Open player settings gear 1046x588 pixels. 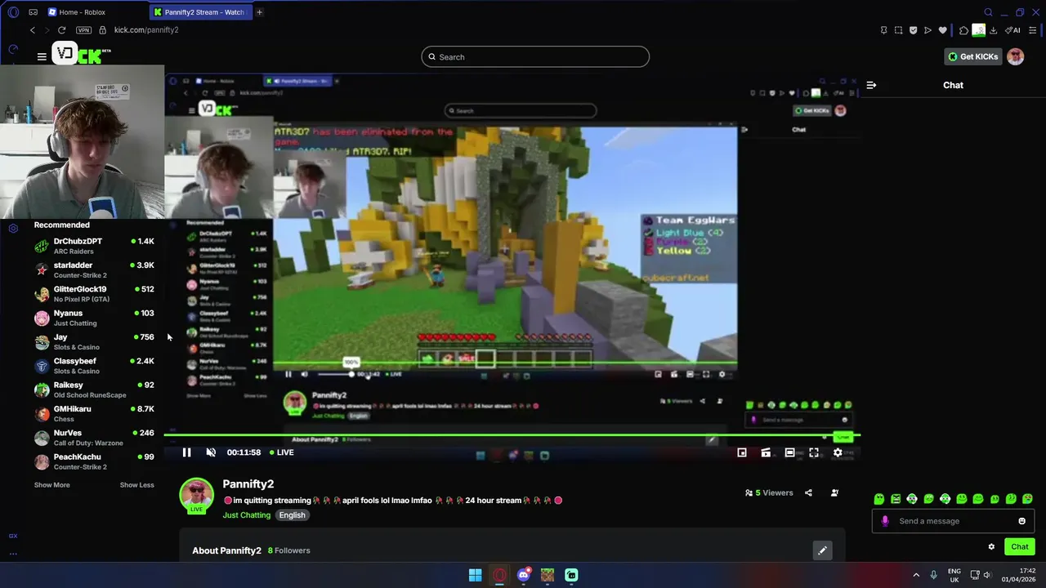coord(838,452)
